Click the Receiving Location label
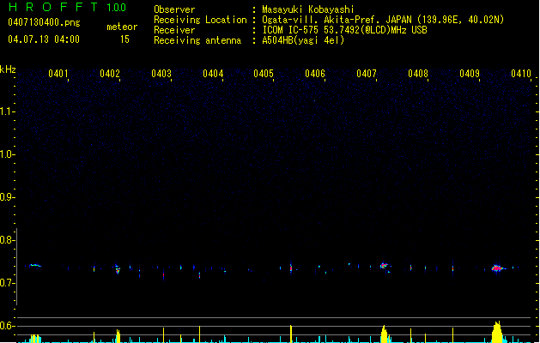The image size is (540, 343). 200,20
